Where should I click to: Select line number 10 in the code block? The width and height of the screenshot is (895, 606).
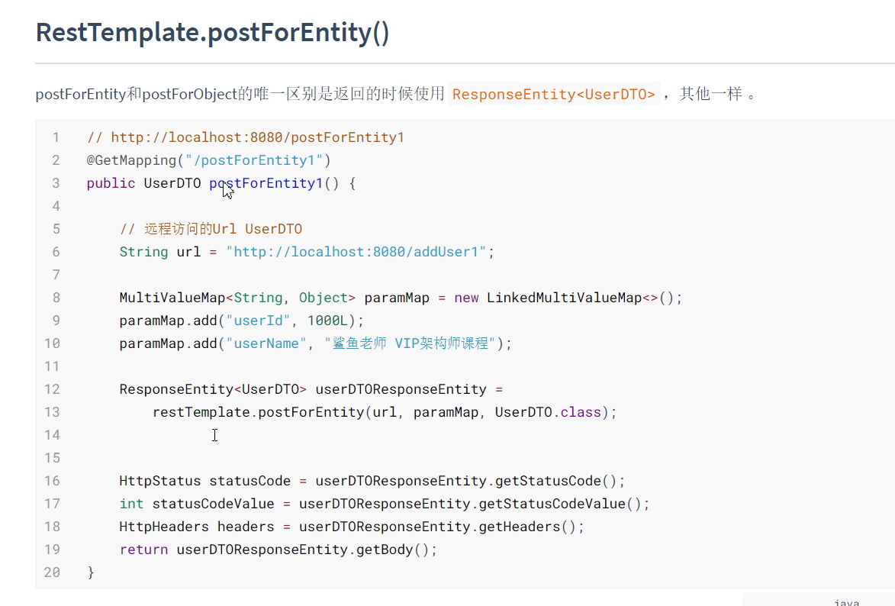coord(53,343)
